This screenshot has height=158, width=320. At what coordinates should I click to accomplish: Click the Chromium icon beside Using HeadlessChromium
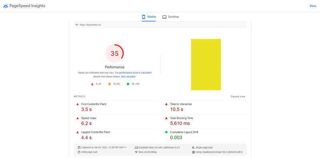point(194,152)
